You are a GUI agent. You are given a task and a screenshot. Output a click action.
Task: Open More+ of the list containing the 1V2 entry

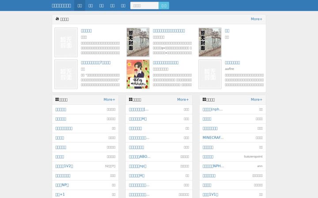[x=110, y=99]
